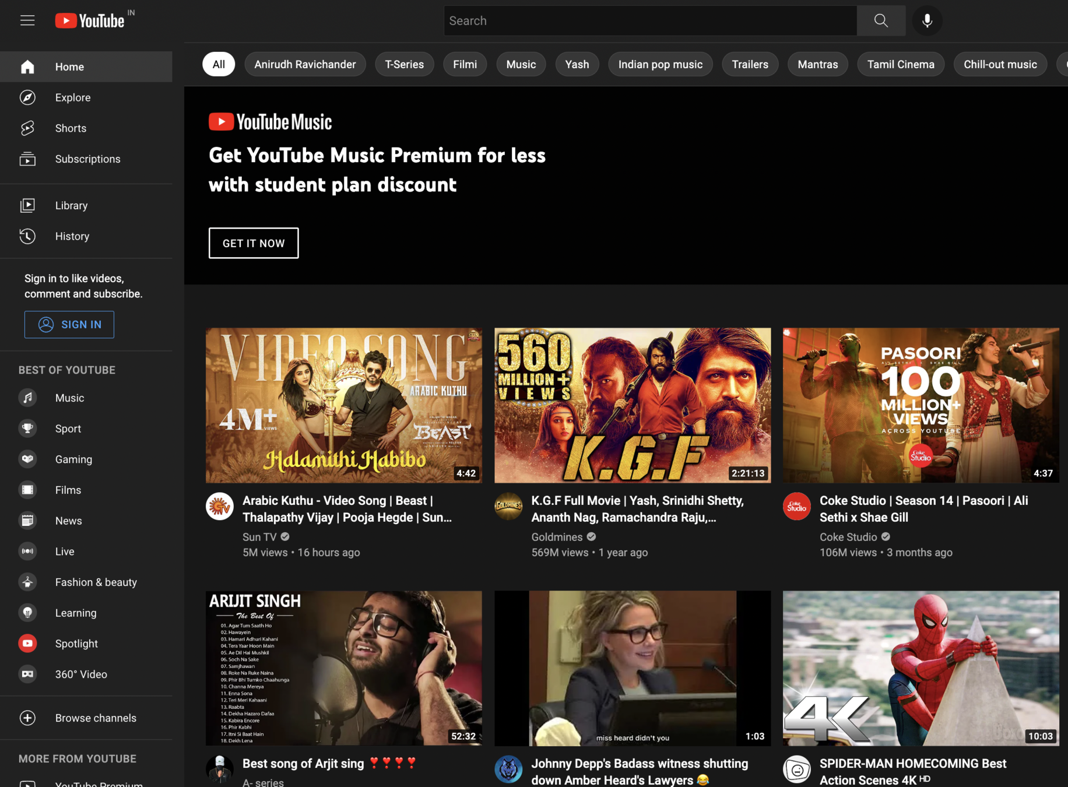Select the Anirudh Ravichander chip
The image size is (1068, 787).
(305, 64)
